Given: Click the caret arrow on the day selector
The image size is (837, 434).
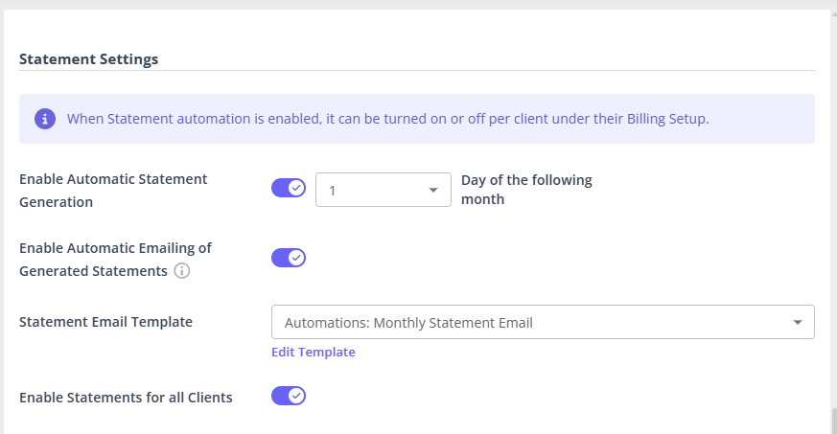Looking at the screenshot, I should [x=432, y=190].
